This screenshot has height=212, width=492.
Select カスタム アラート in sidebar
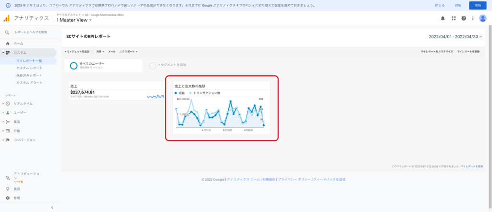(29, 82)
